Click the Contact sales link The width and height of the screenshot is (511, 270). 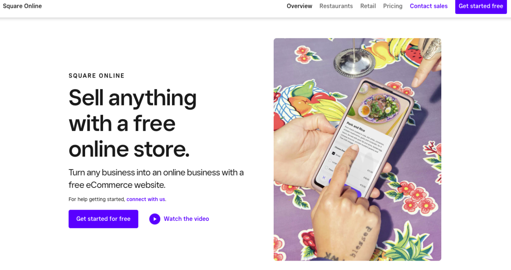pyautogui.click(x=429, y=6)
